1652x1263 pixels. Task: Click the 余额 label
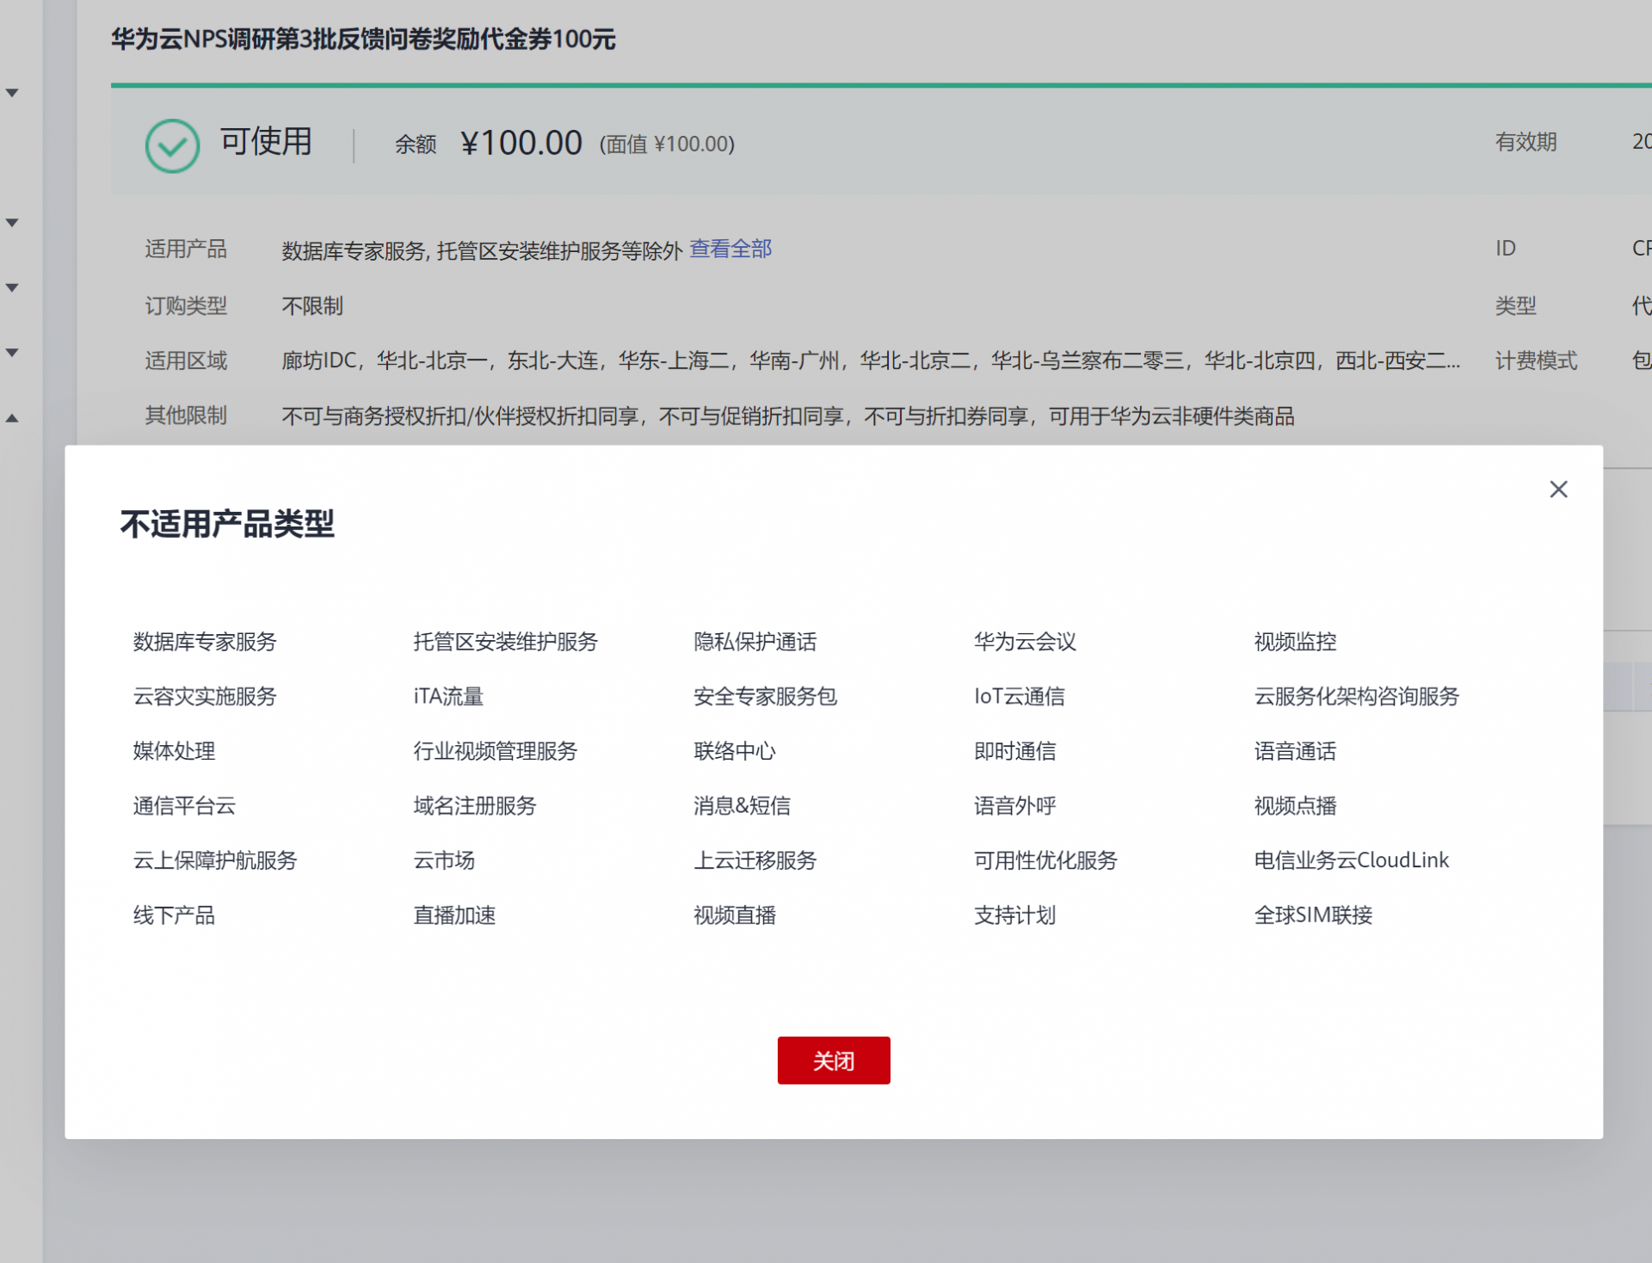tap(416, 145)
